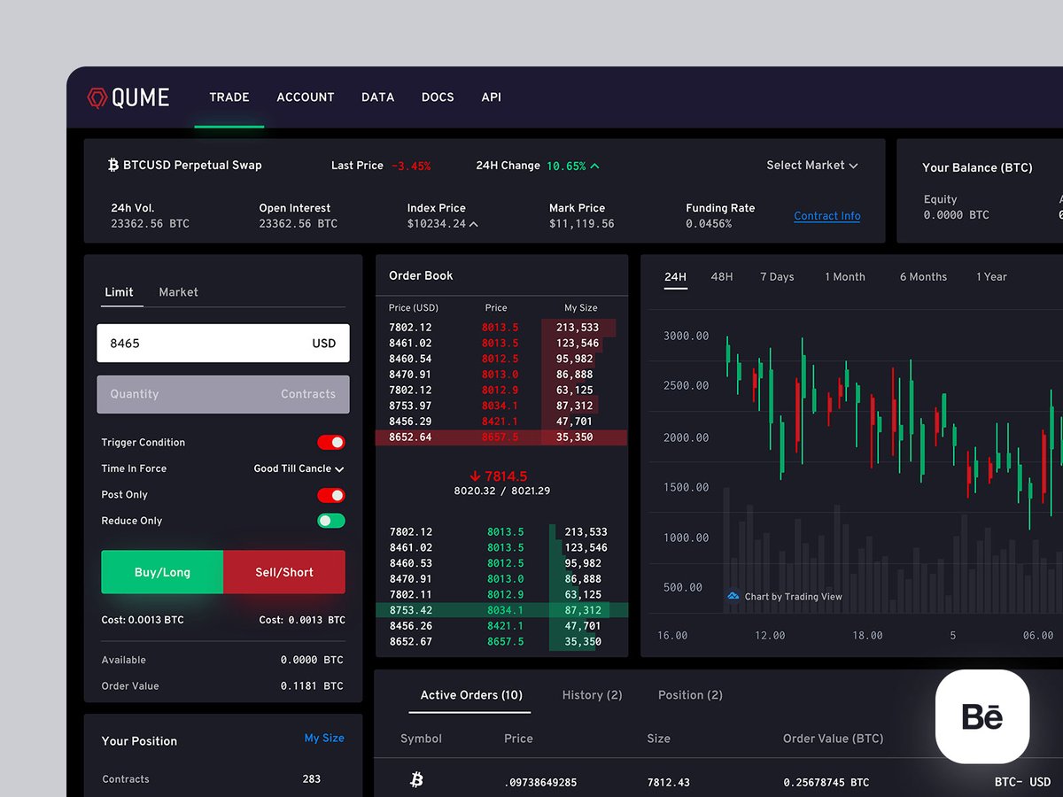The height and width of the screenshot is (797, 1063).
Task: Click the My Size link in Your Position
Action: (x=324, y=738)
